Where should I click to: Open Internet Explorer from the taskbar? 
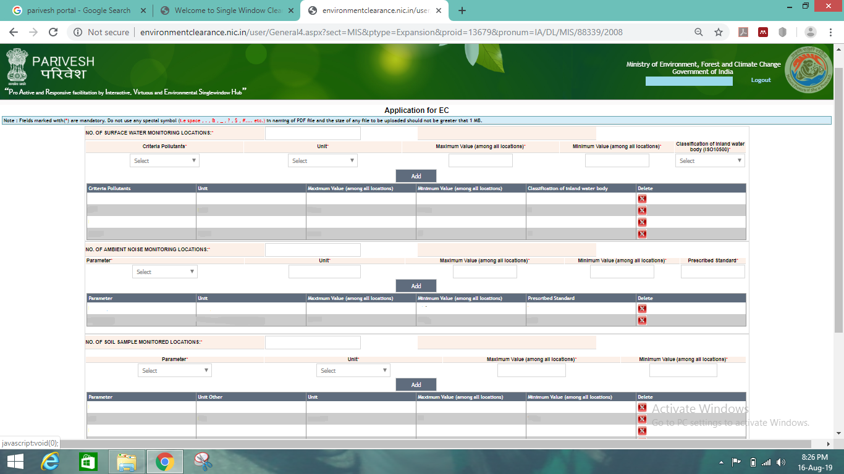pyautogui.click(x=50, y=462)
